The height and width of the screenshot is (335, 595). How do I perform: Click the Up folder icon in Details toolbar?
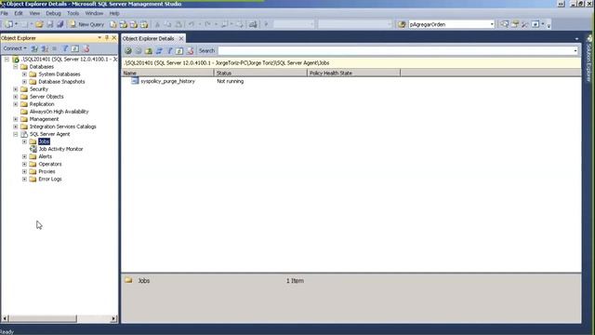pos(149,50)
